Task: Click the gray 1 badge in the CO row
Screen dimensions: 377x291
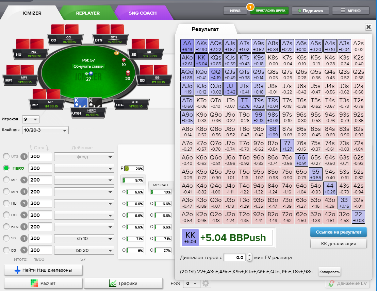Action: (24, 215)
